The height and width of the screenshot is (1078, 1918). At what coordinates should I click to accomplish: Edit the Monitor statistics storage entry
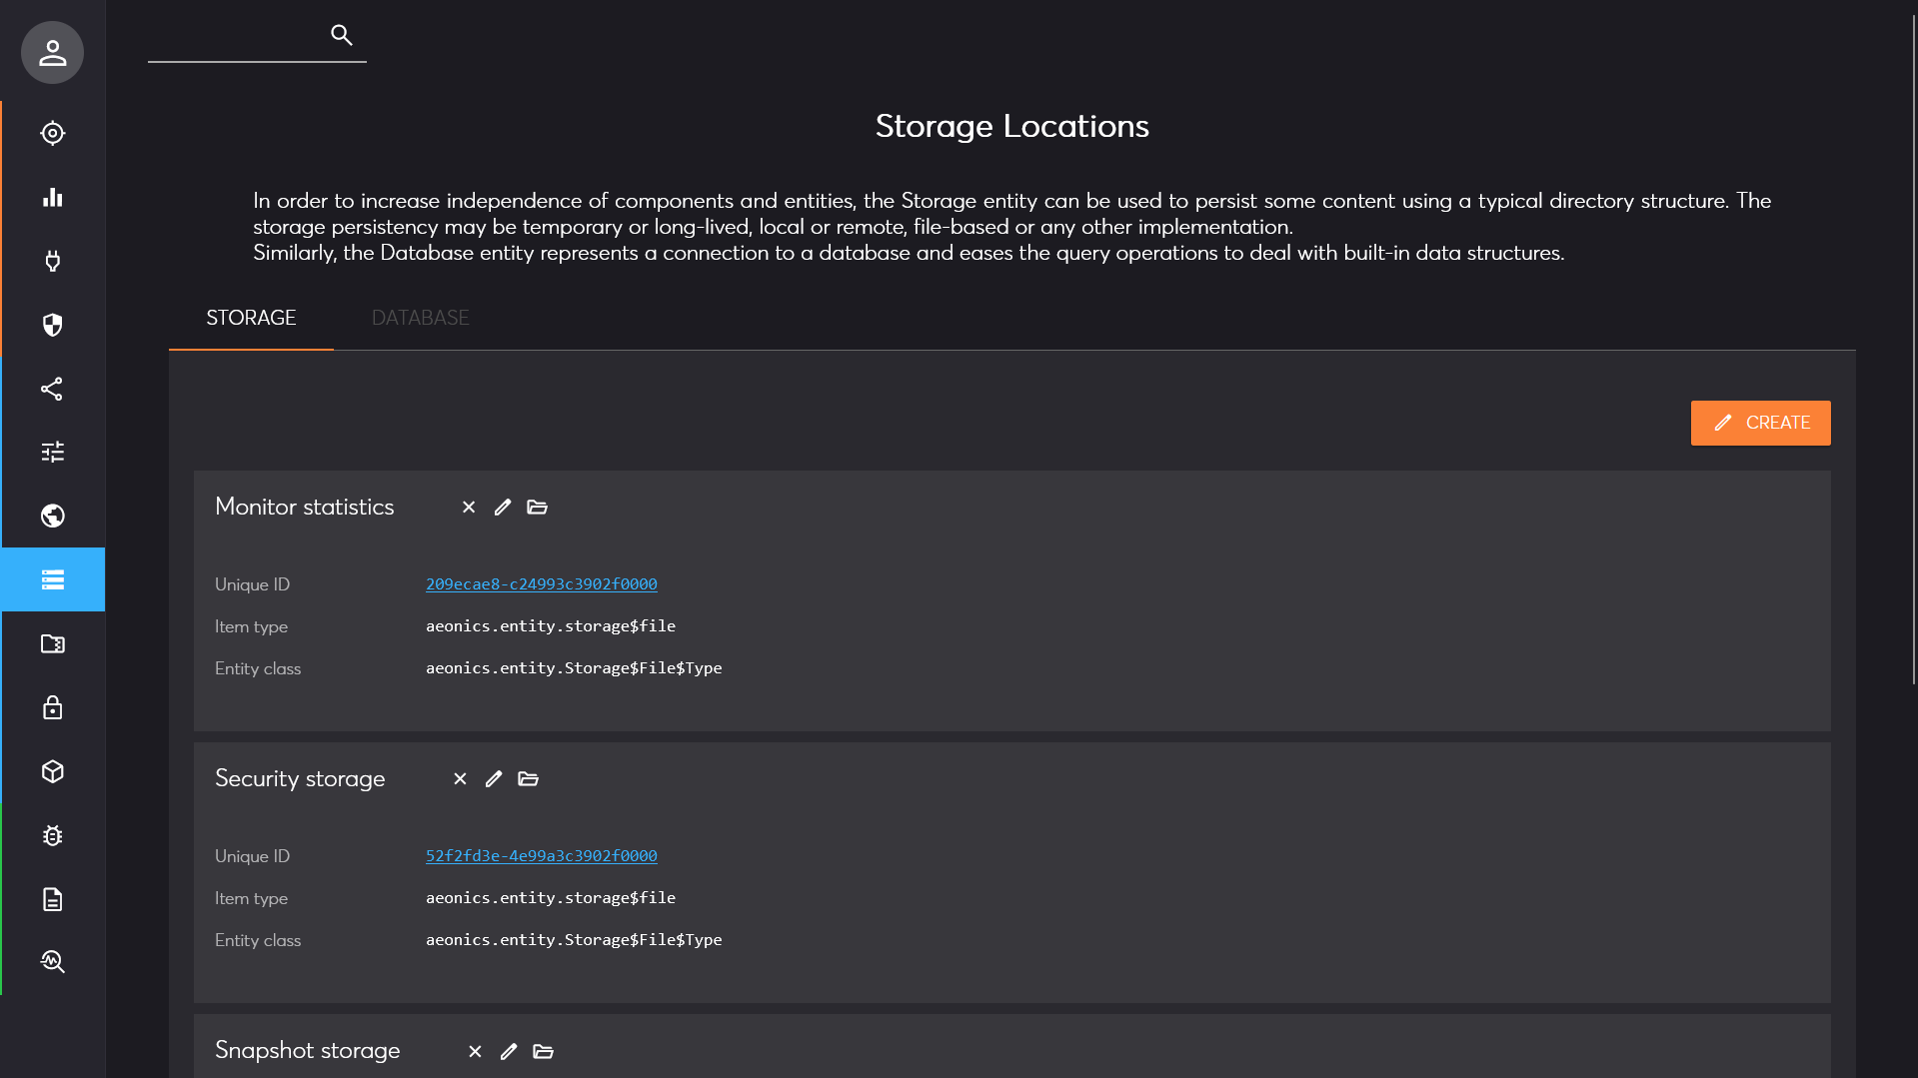click(x=503, y=508)
